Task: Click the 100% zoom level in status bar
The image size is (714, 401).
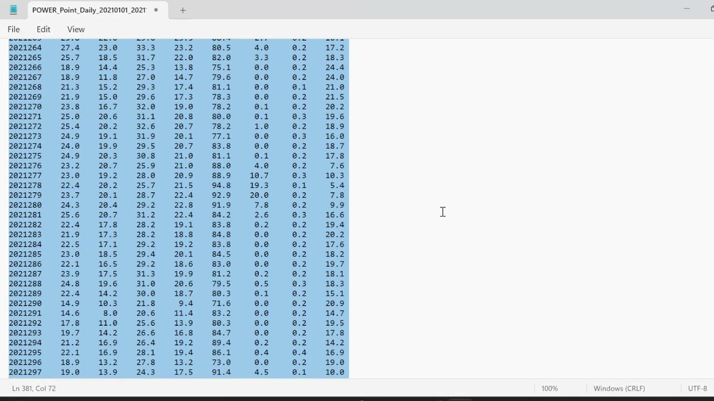Action: pyautogui.click(x=549, y=388)
